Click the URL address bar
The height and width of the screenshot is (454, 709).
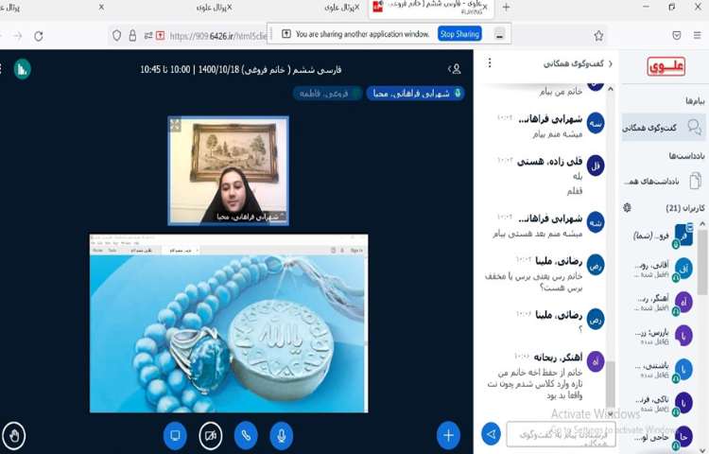pyautogui.click(x=218, y=36)
